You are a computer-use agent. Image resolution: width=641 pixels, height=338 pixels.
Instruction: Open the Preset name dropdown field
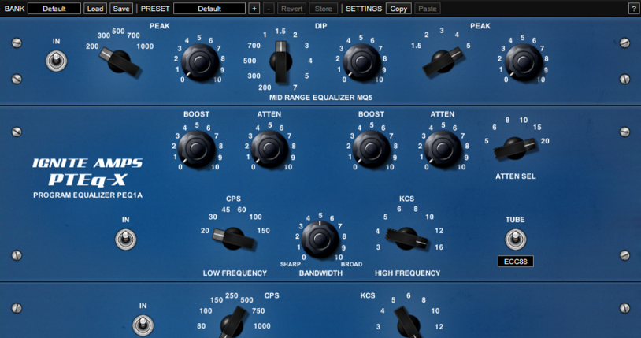[209, 9]
